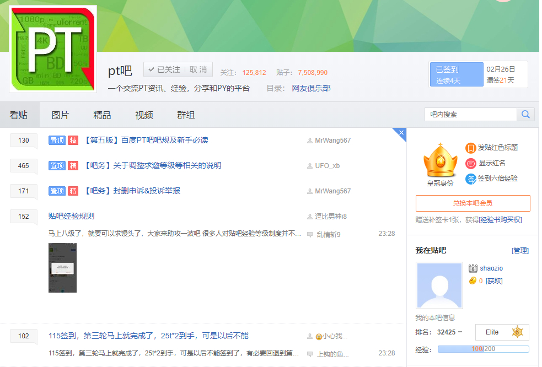Click the [获取] beans link
This screenshot has height=367, width=542.
[494, 281]
